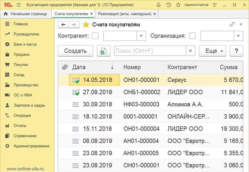Enable the Организация filter checkbox

(x=192, y=36)
